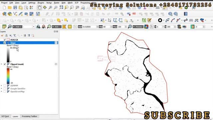
Task: Click the Slope grayscale legend ramp
Action: (8, 55)
